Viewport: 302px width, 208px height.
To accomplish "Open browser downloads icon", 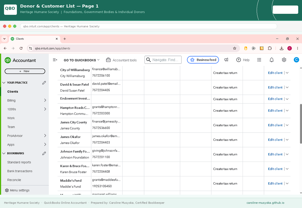I will tap(282, 48).
